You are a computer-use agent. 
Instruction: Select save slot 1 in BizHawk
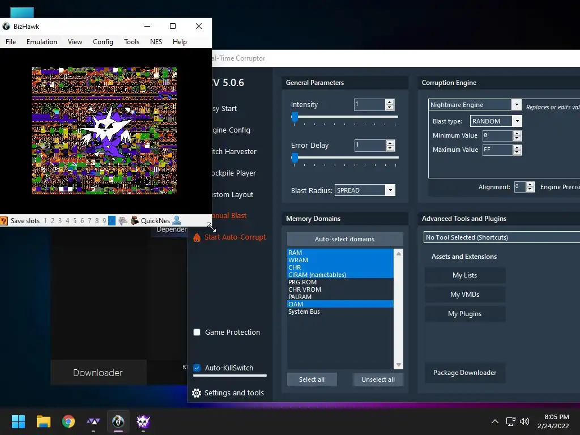pos(45,221)
